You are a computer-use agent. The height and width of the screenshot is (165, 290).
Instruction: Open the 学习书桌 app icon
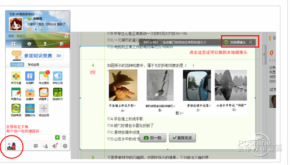coord(16,76)
